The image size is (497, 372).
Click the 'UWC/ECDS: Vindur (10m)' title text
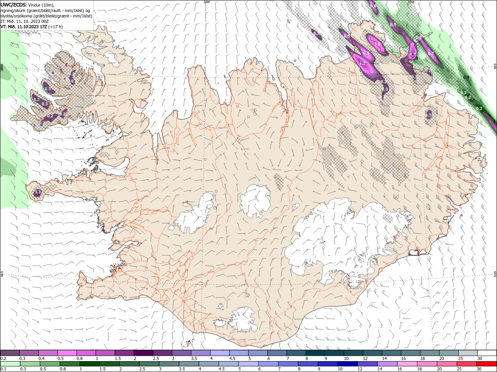(x=28, y=5)
